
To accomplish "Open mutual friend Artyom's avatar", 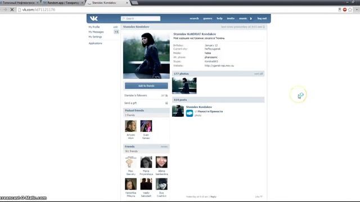I will click(x=130, y=126).
